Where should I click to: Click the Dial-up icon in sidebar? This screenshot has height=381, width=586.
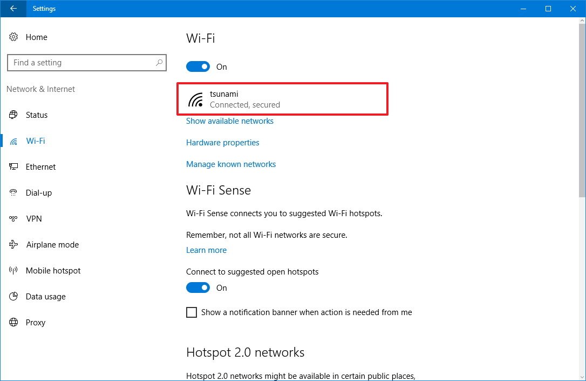pyautogui.click(x=14, y=193)
